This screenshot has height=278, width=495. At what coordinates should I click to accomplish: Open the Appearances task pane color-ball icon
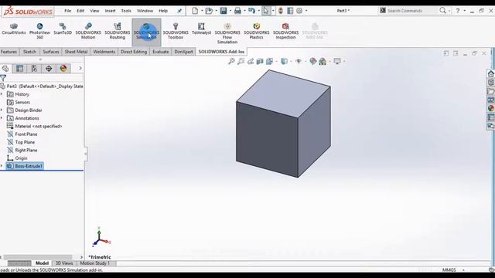491,108
